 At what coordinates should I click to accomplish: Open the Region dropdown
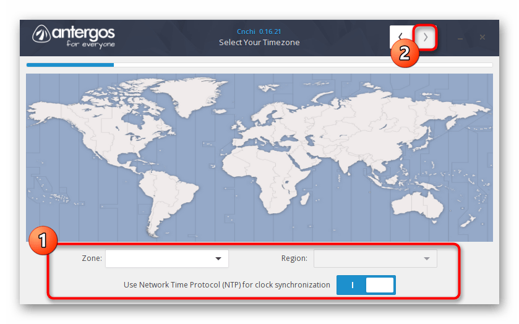(375, 258)
